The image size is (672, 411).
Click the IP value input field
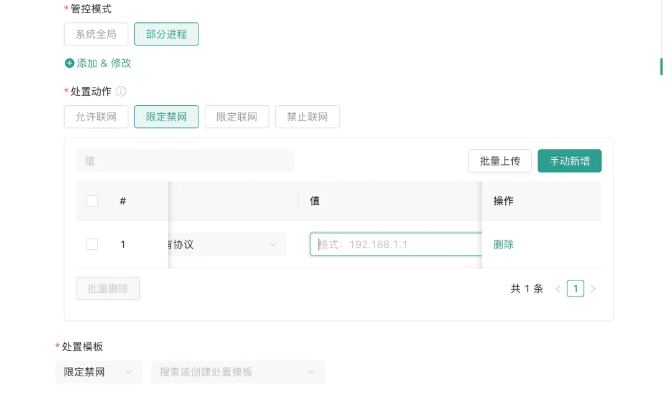click(396, 244)
